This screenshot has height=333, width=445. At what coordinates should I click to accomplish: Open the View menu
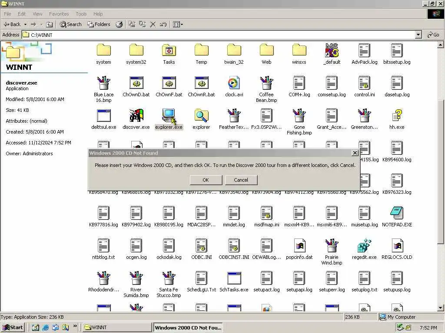point(37,14)
